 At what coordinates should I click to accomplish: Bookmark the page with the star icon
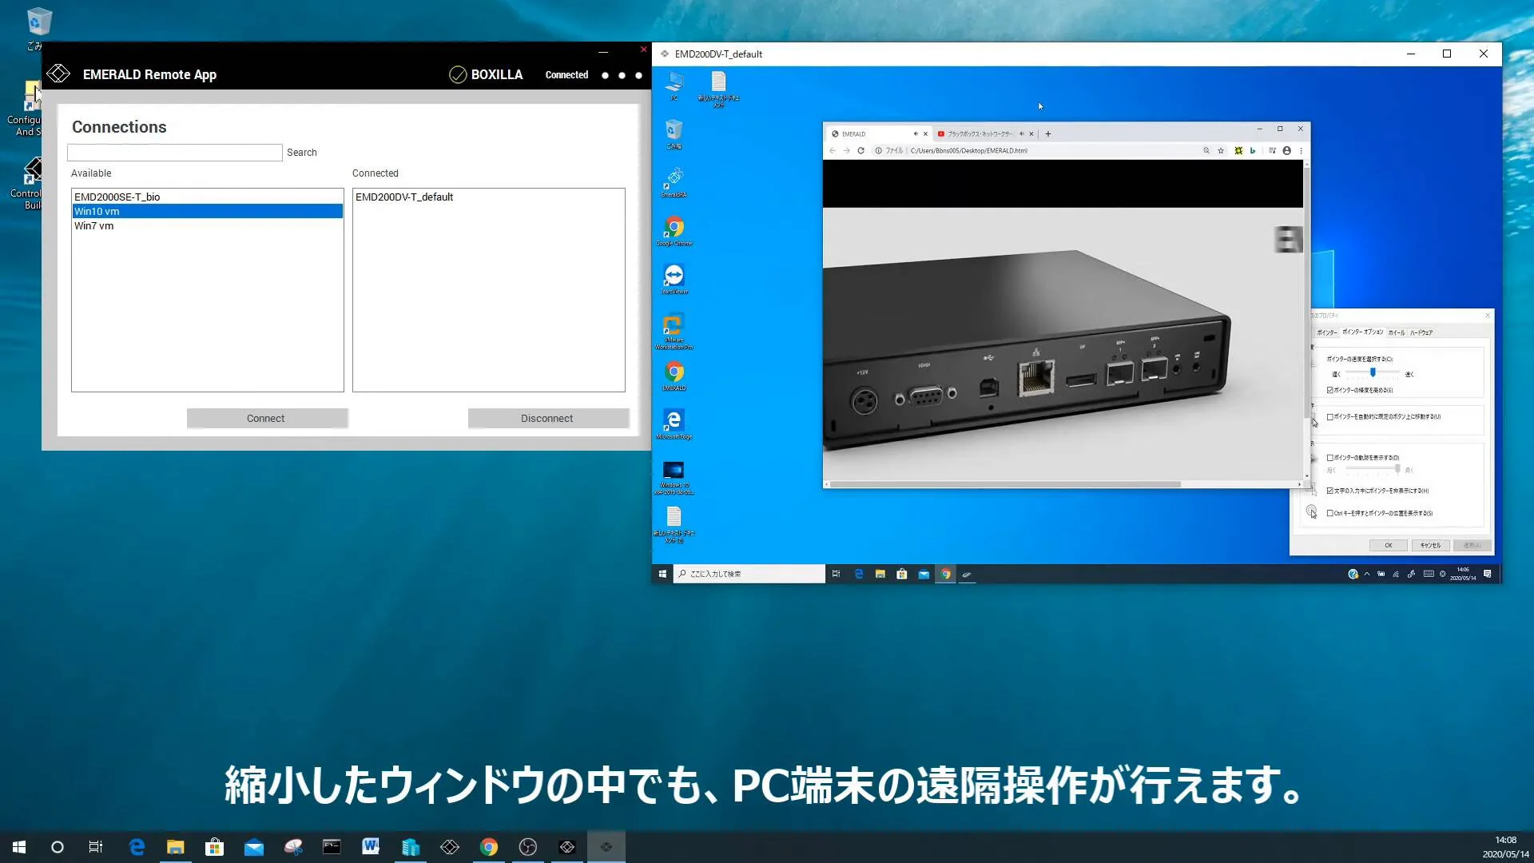pyautogui.click(x=1221, y=150)
